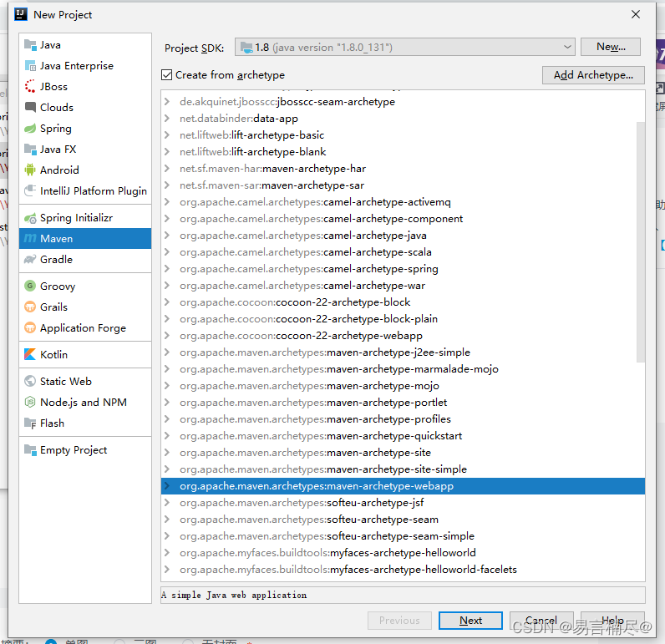Expand camel-archetype-activemq node
The width and height of the screenshot is (665, 644).
(167, 202)
